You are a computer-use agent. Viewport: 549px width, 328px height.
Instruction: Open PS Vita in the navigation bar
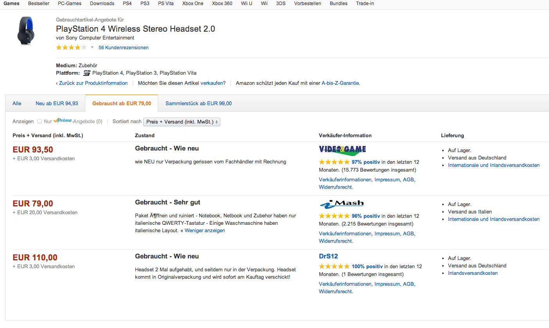(x=166, y=4)
